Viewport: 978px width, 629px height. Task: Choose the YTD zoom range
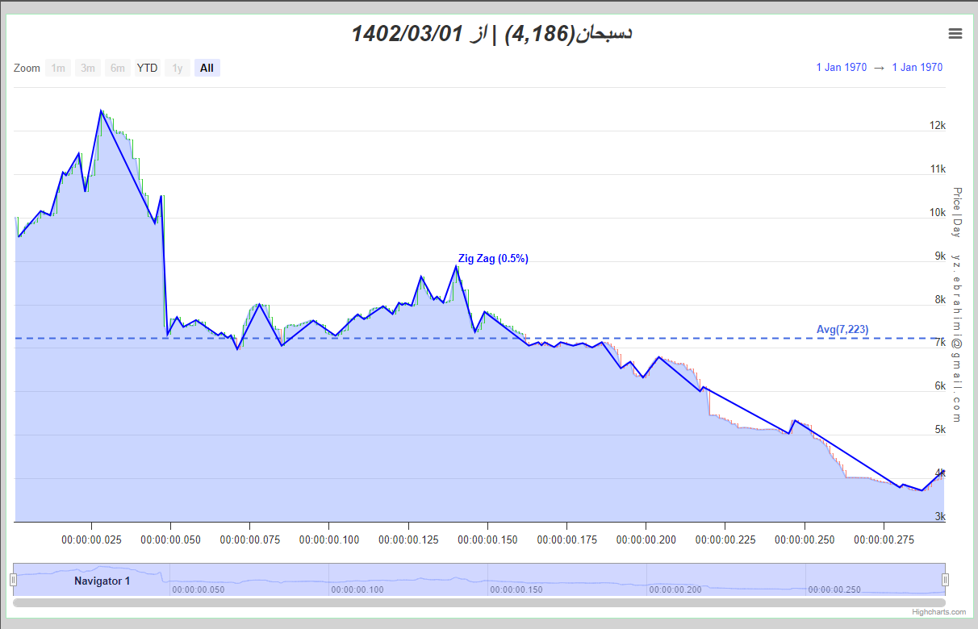[x=148, y=68]
